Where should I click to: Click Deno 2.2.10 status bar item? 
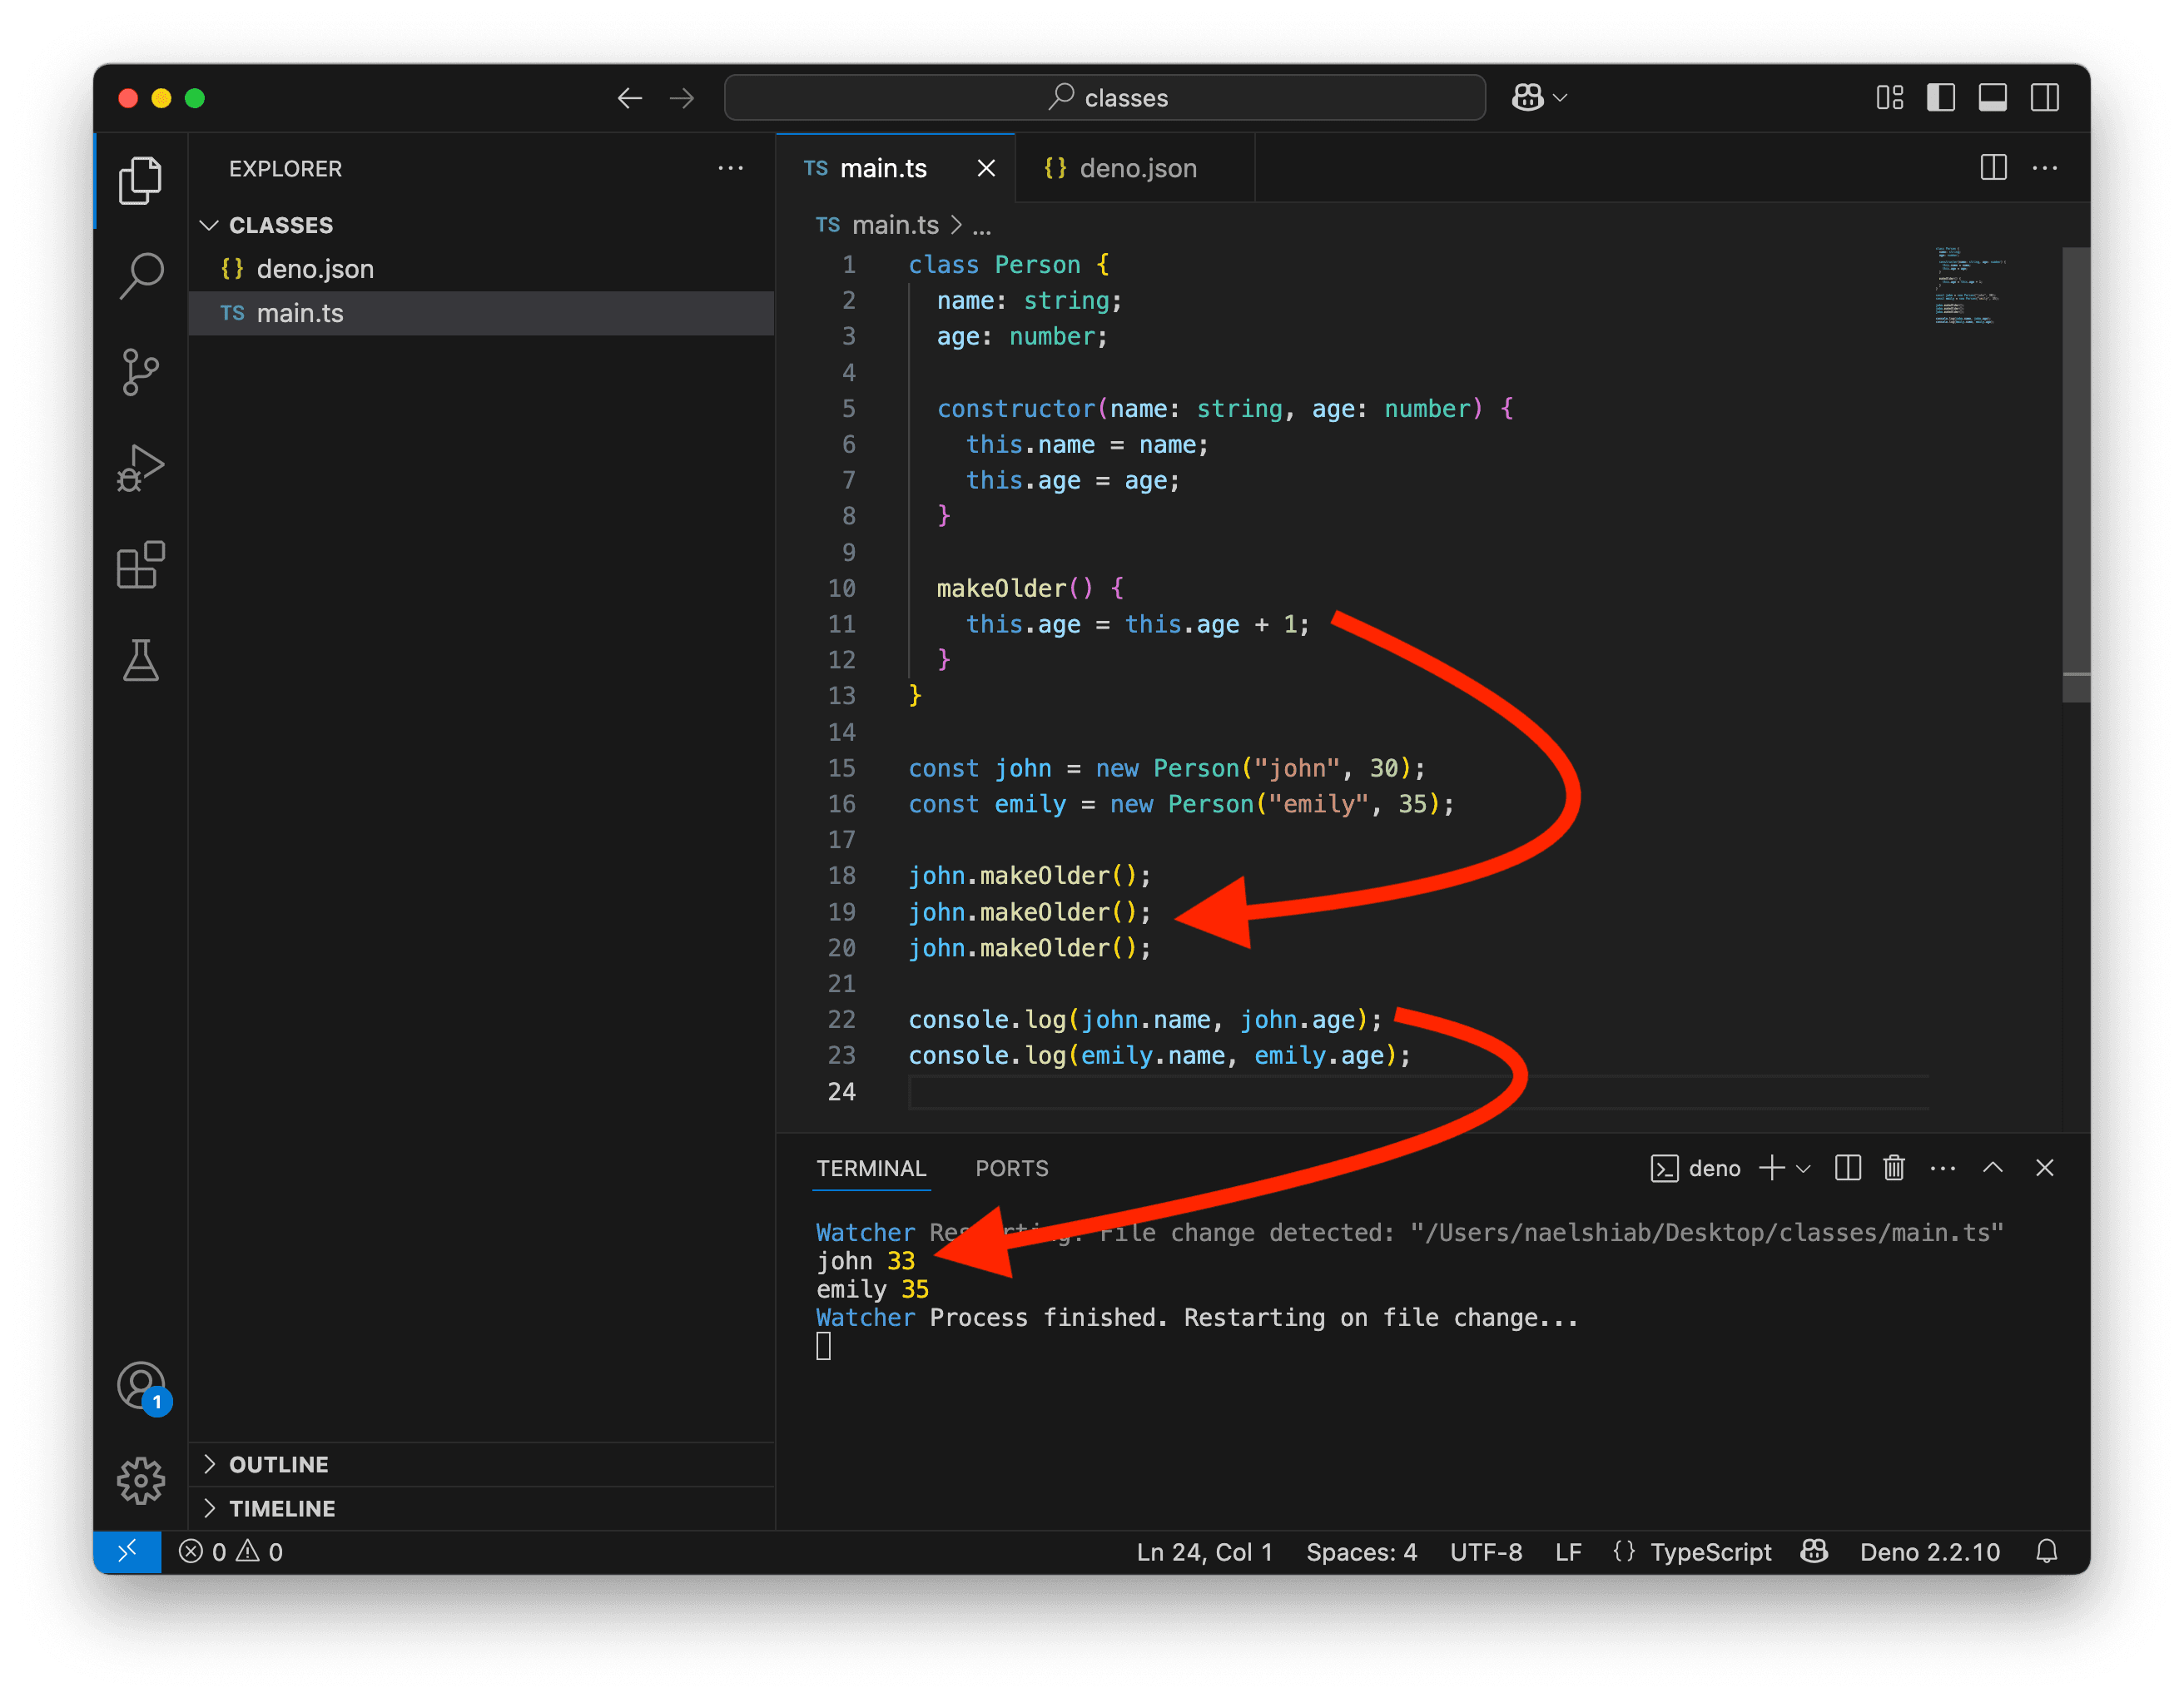coord(1929,1551)
